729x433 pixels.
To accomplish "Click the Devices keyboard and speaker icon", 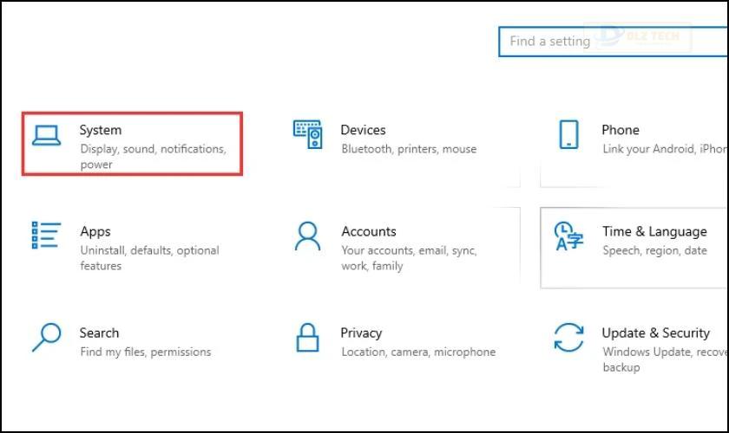I will [308, 134].
